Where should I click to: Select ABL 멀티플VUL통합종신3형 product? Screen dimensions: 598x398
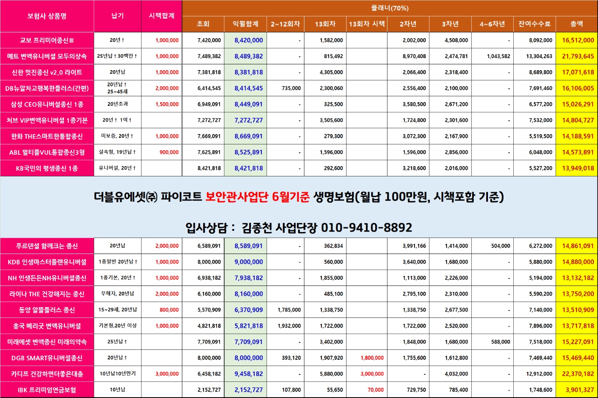pyautogui.click(x=47, y=152)
